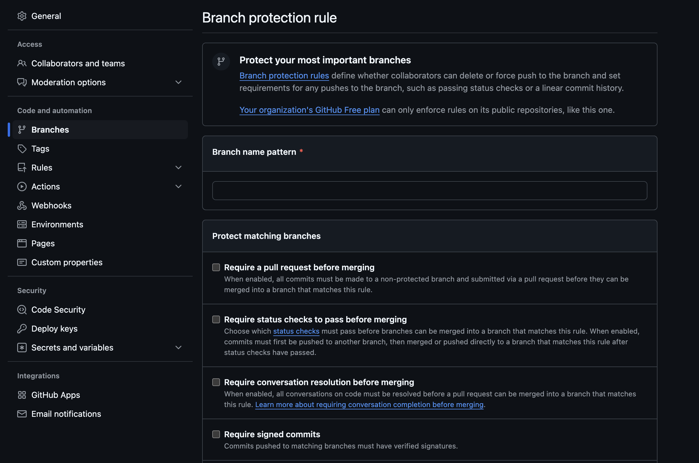
Task: Click the GitHub Apps grid icon
Action: click(x=22, y=395)
